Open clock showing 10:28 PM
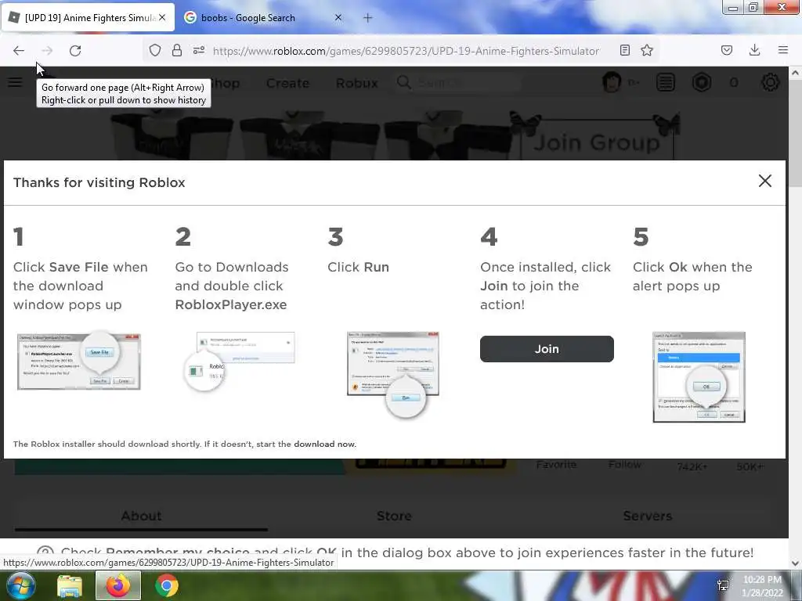The image size is (802, 601). tap(763, 586)
